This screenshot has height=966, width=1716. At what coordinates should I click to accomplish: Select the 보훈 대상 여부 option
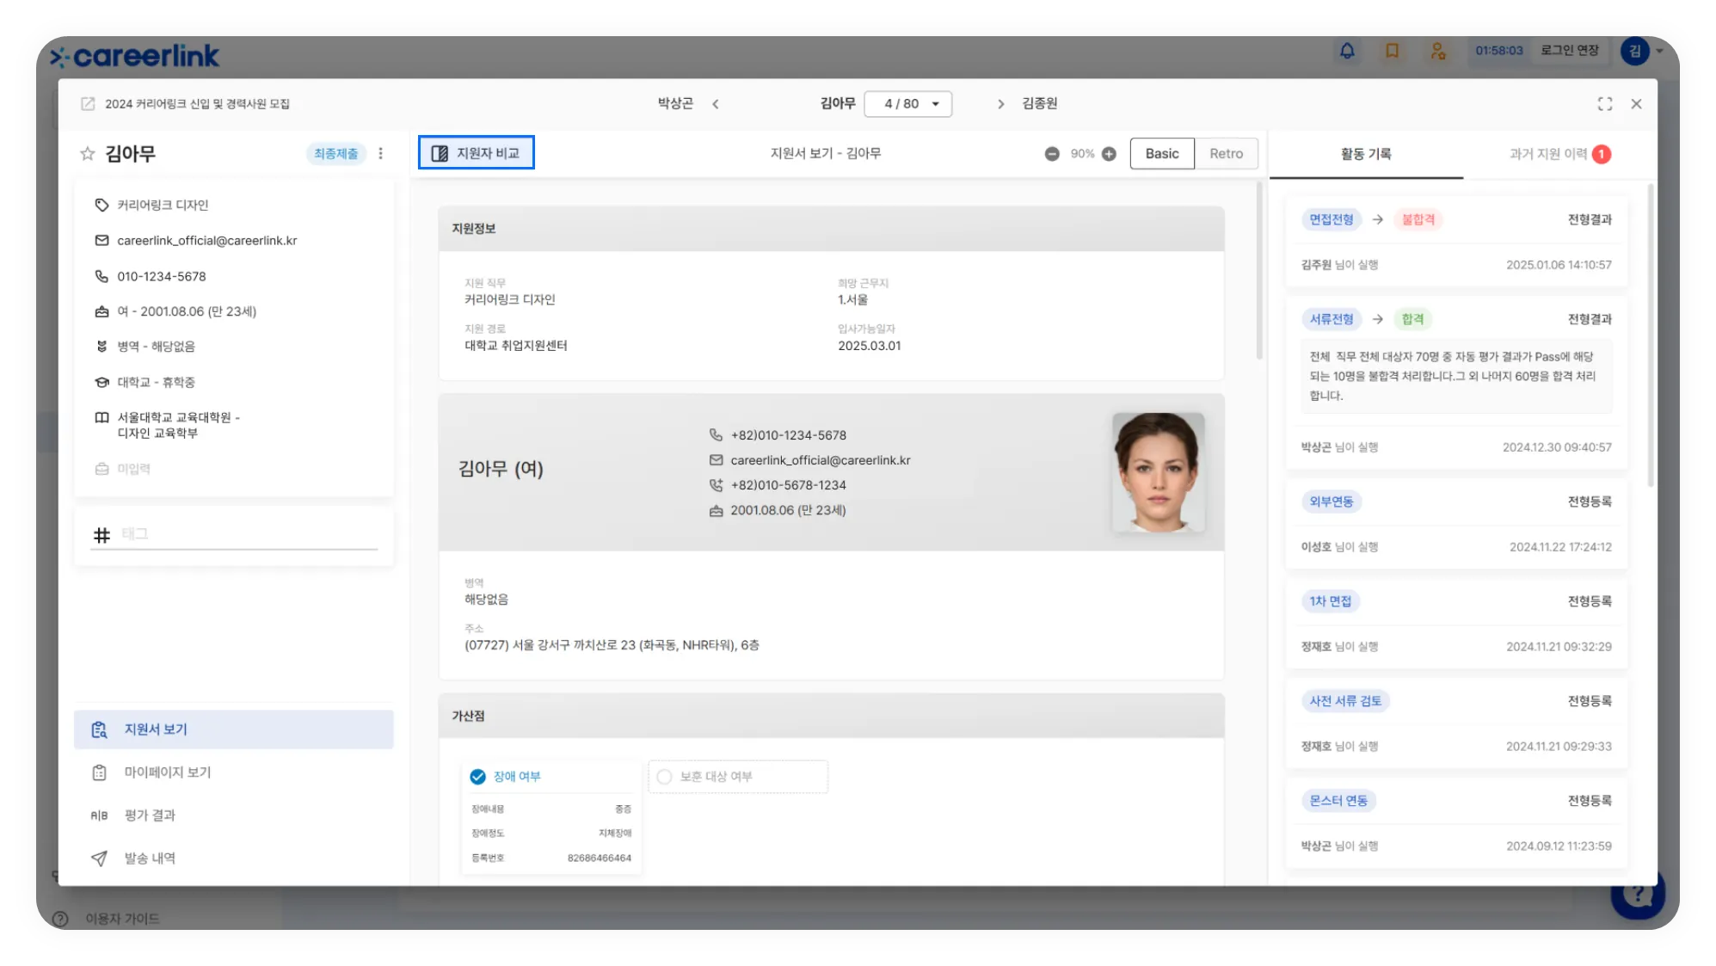coord(664,777)
